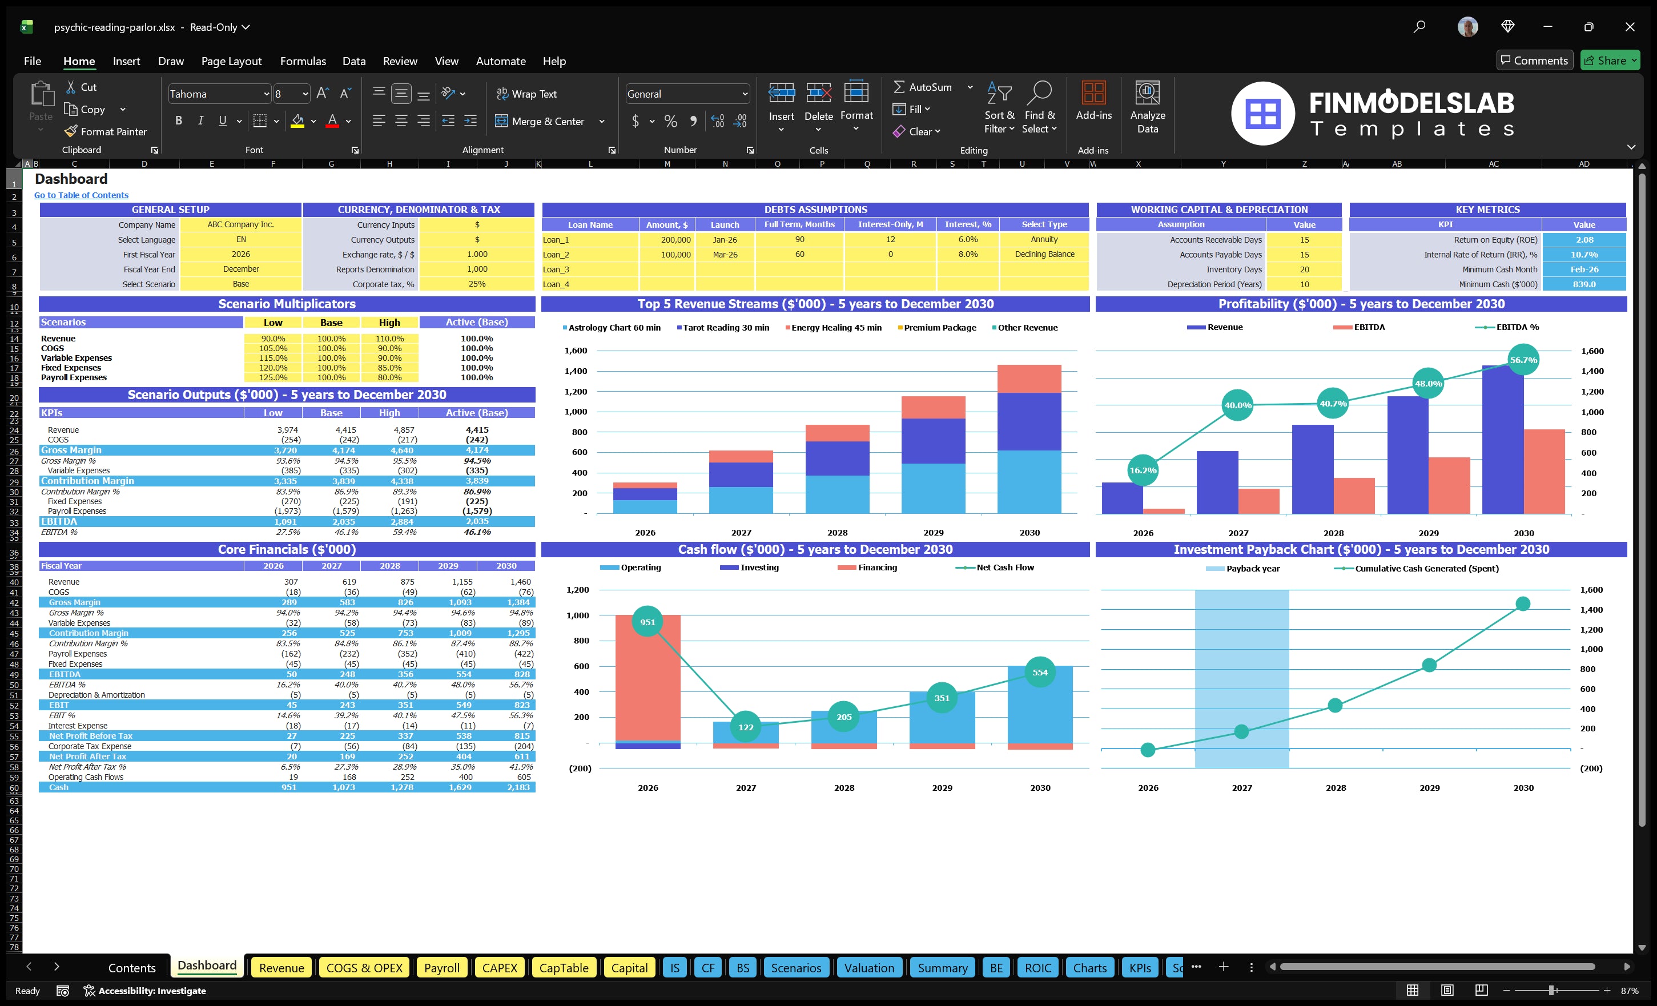The height and width of the screenshot is (1006, 1657).
Task: Click cell containing Company Name ABC Company Inc.
Action: [x=240, y=224]
